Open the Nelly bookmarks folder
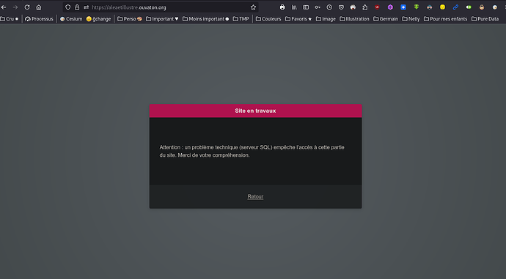 point(411,19)
